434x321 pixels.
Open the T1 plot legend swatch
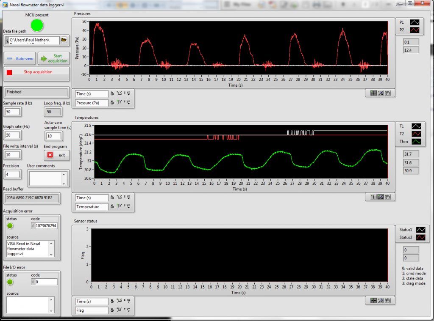click(x=416, y=126)
